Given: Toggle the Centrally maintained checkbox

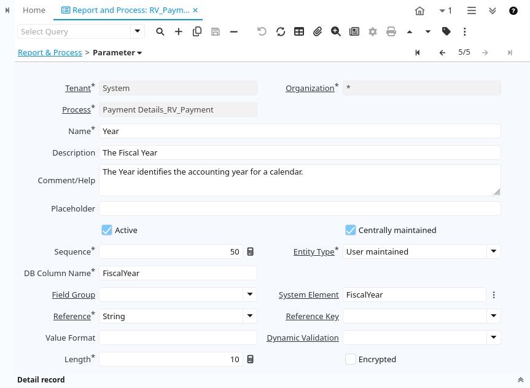Looking at the screenshot, I should 351,230.
